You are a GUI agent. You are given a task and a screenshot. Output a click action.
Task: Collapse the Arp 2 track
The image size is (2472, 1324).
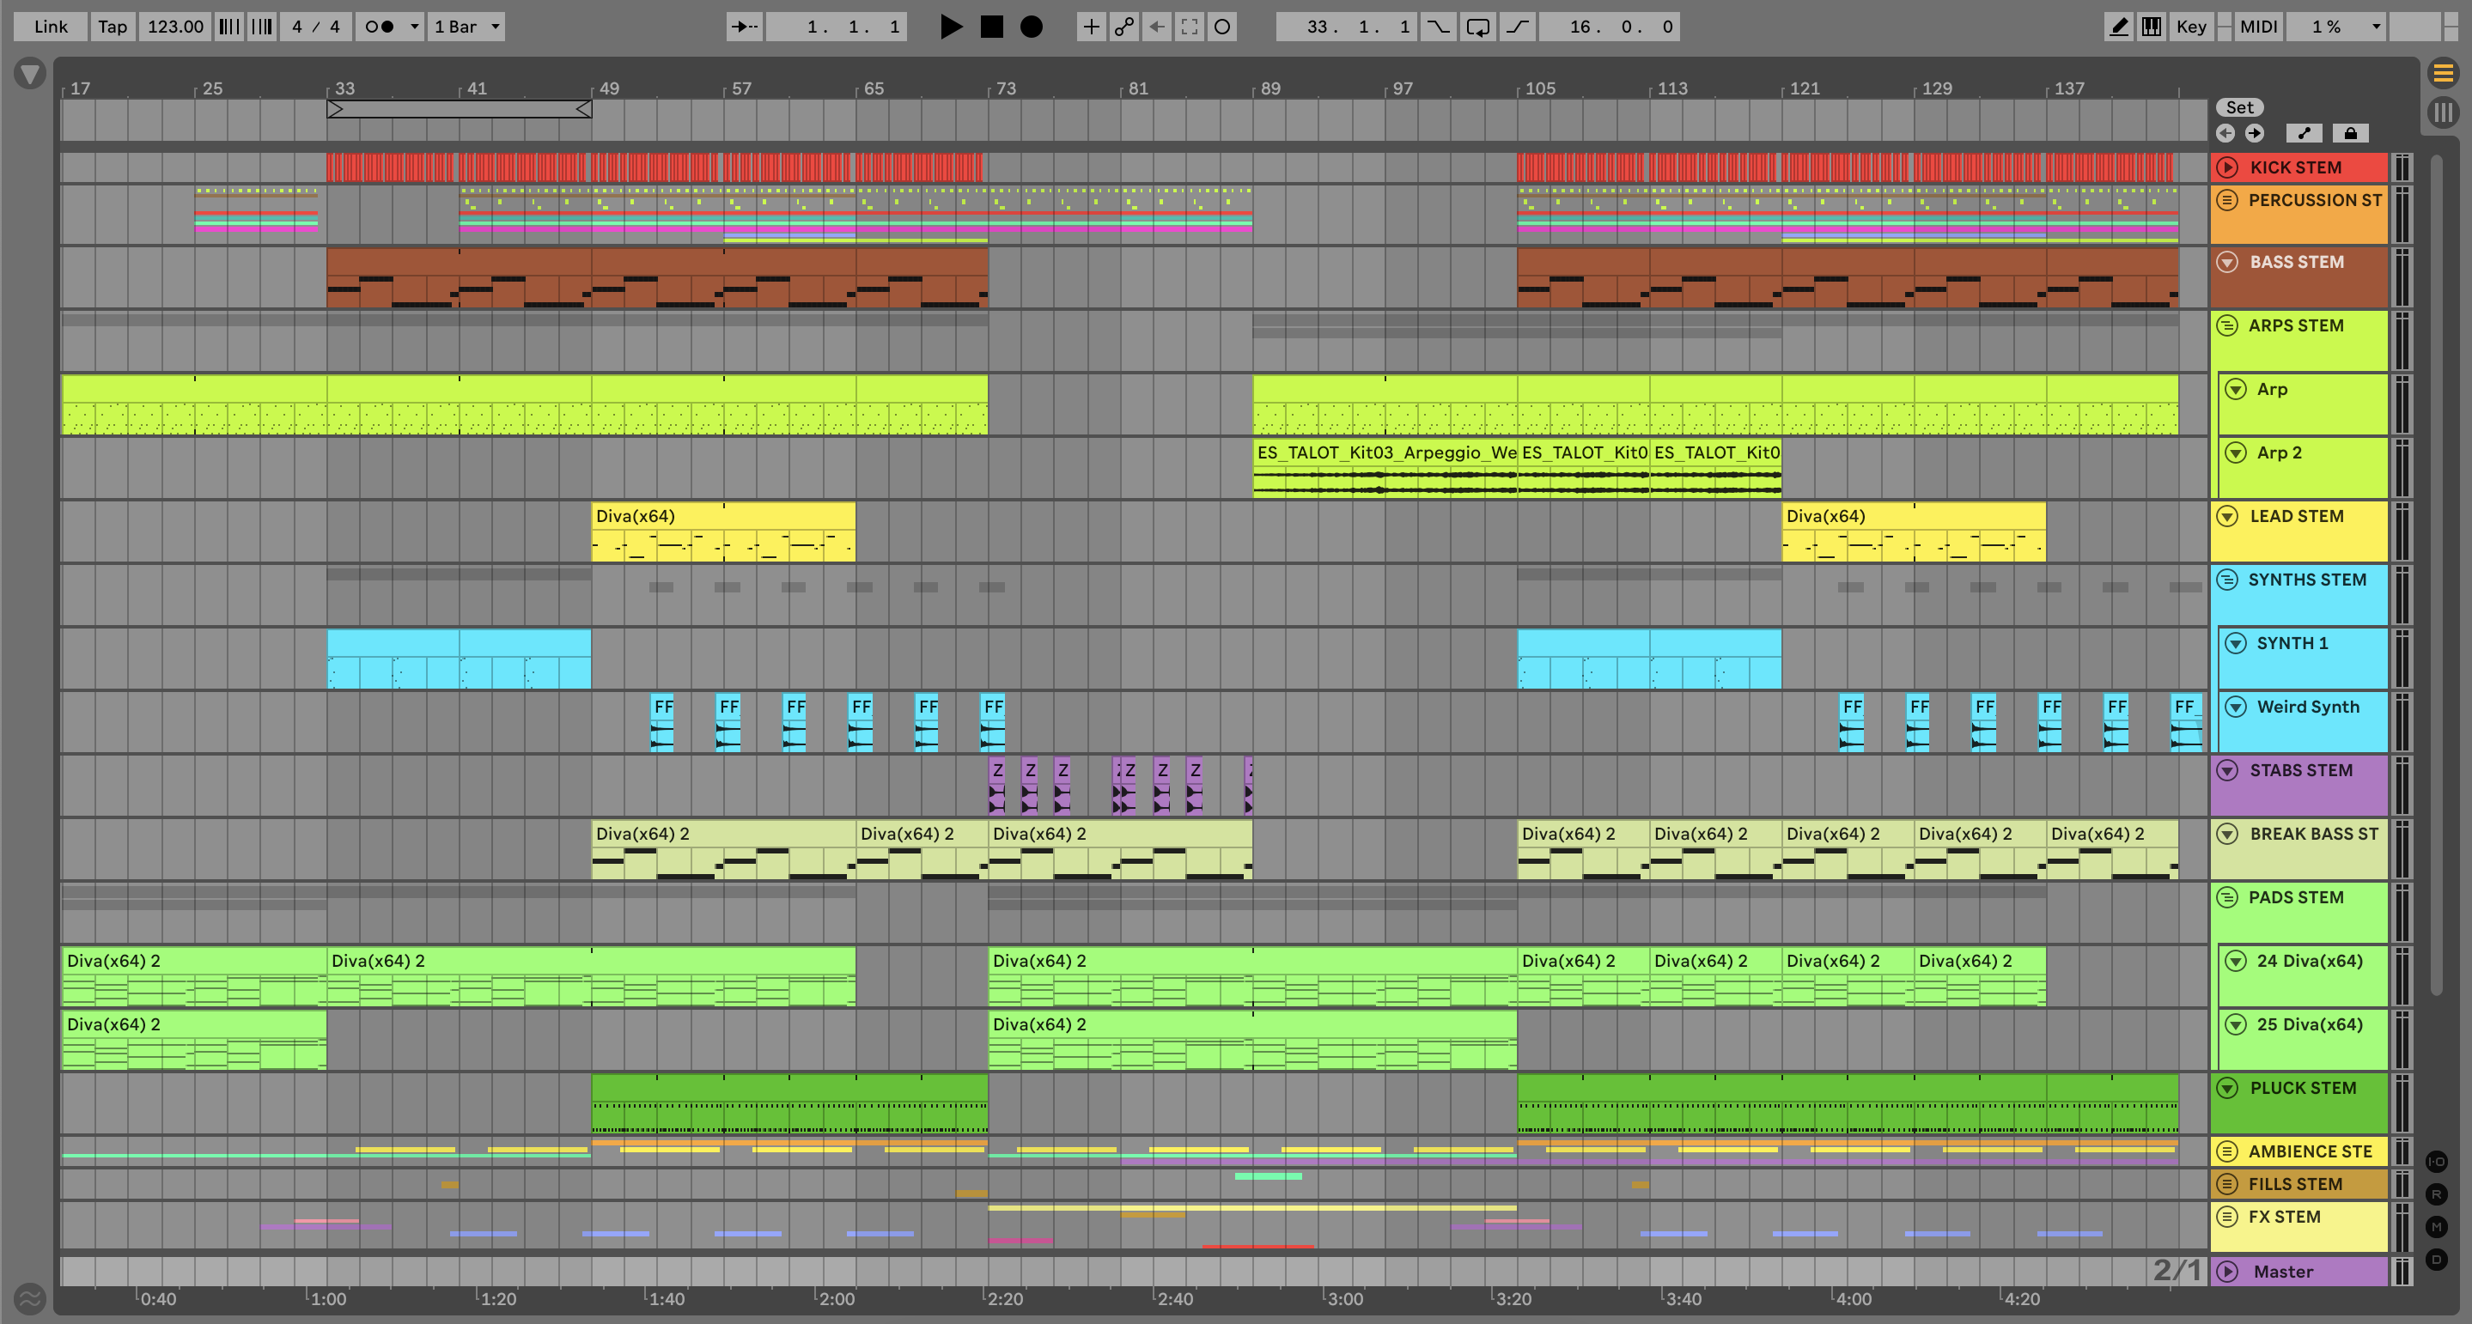tap(2236, 452)
